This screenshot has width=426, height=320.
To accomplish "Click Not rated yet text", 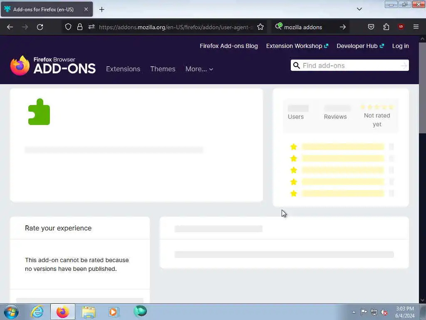I will (x=377, y=120).
